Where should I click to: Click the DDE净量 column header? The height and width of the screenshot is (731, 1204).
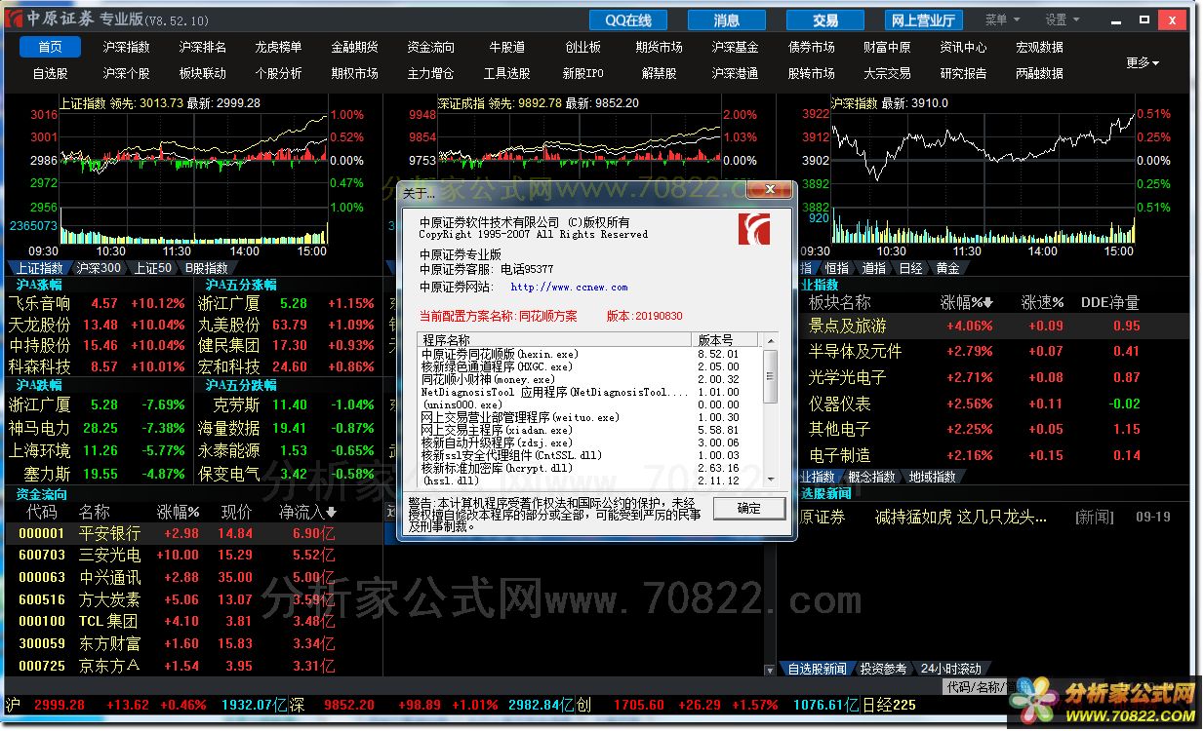click(1110, 302)
